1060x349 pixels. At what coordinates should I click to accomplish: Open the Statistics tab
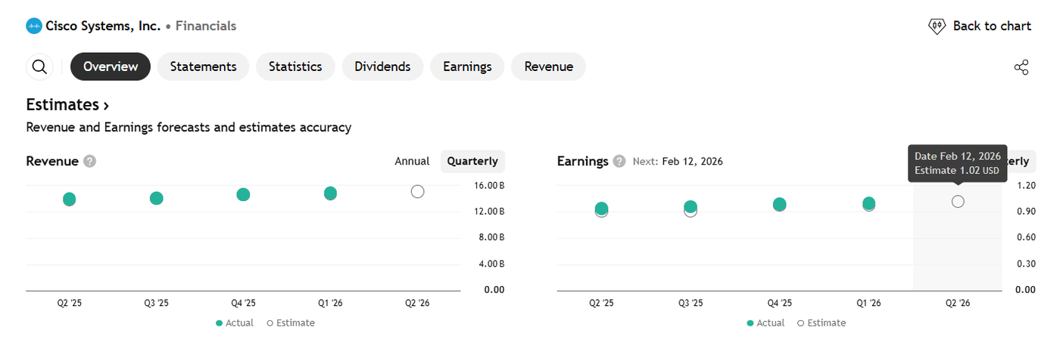pos(295,66)
